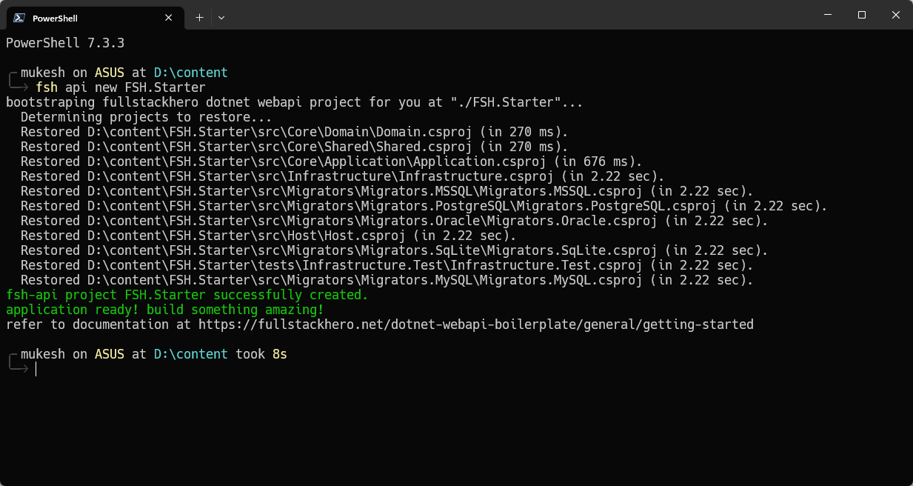This screenshot has height=486, width=913.
Task: Click the "took 8s" duration text
Action: pyautogui.click(x=261, y=354)
